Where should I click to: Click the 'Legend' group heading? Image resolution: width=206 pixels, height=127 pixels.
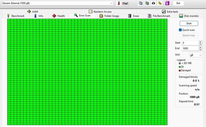pos(181,60)
